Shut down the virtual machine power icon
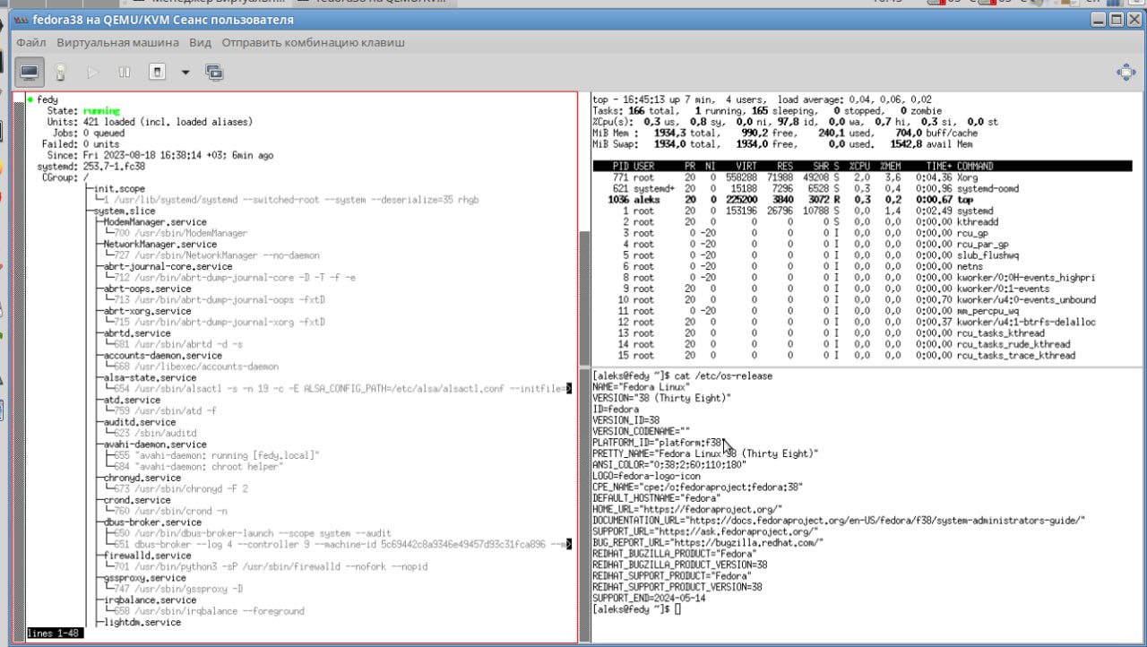The image size is (1147, 647). click(x=157, y=73)
